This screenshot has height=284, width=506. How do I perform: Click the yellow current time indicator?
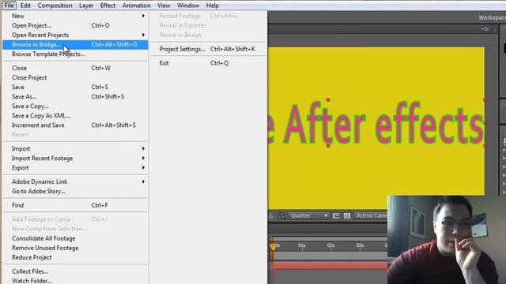(x=273, y=247)
